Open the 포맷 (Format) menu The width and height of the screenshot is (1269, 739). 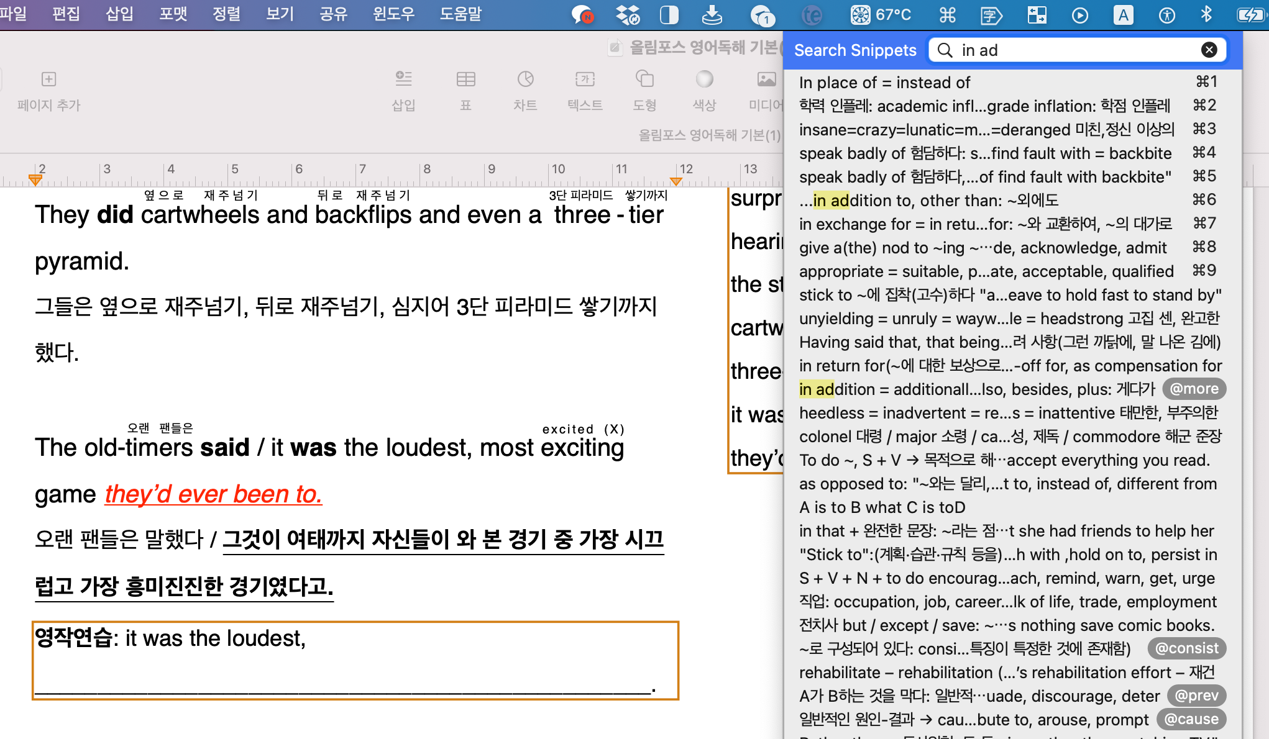click(173, 14)
